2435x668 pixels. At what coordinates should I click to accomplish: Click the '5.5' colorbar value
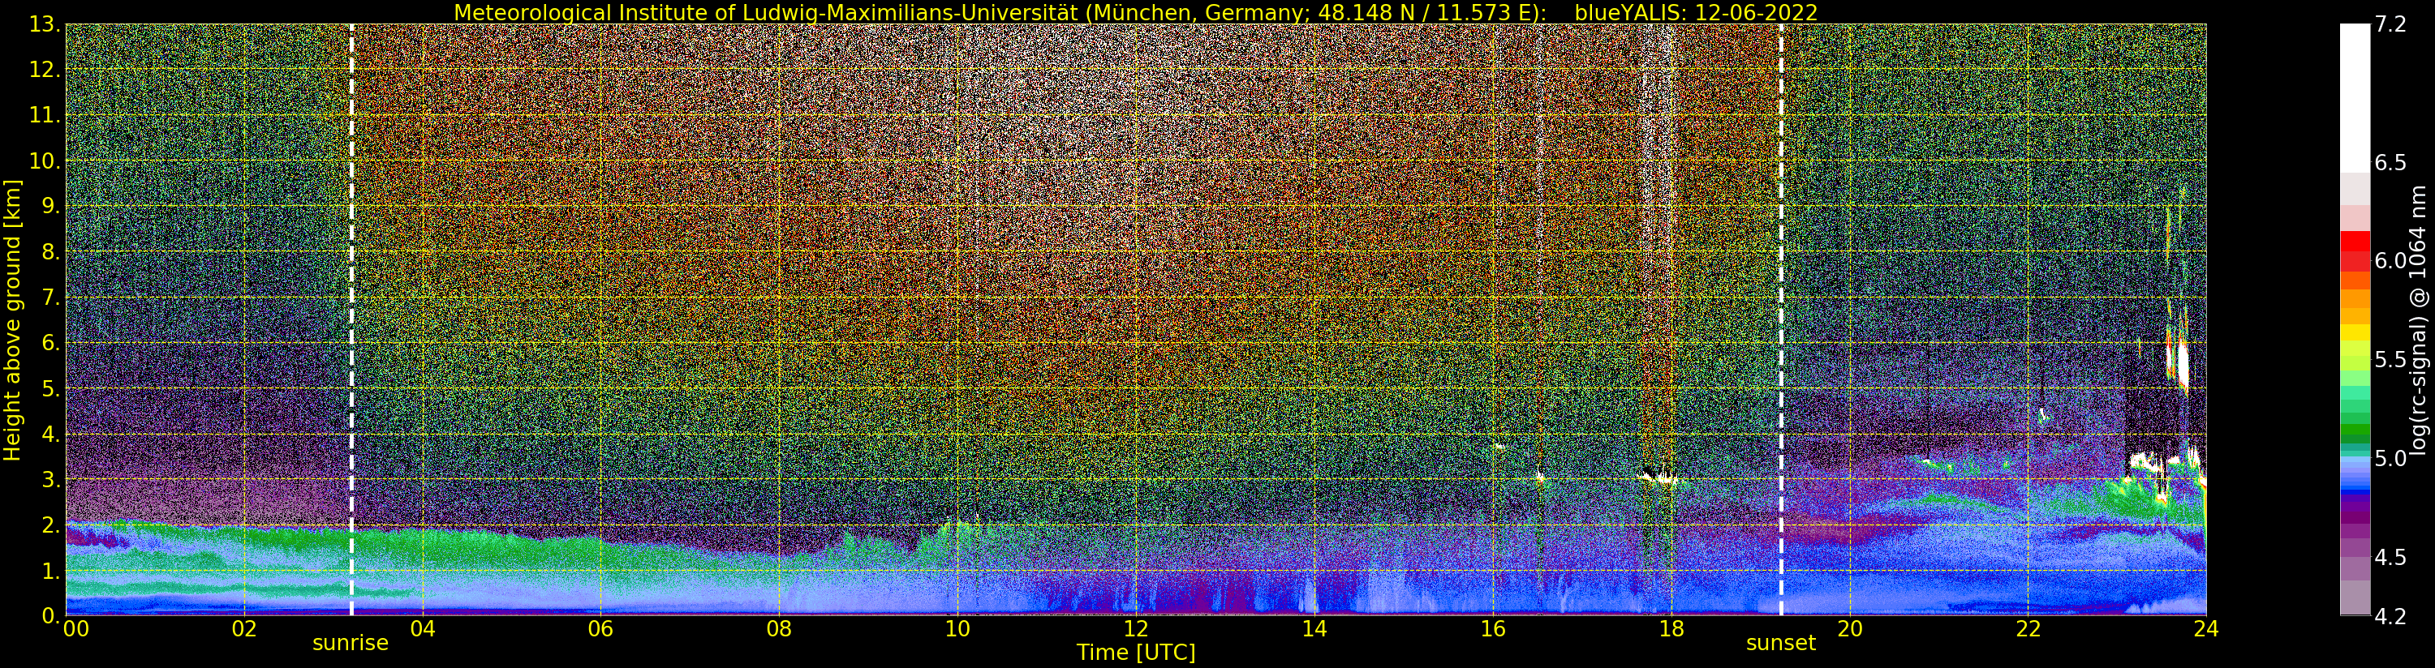coord(2390,359)
